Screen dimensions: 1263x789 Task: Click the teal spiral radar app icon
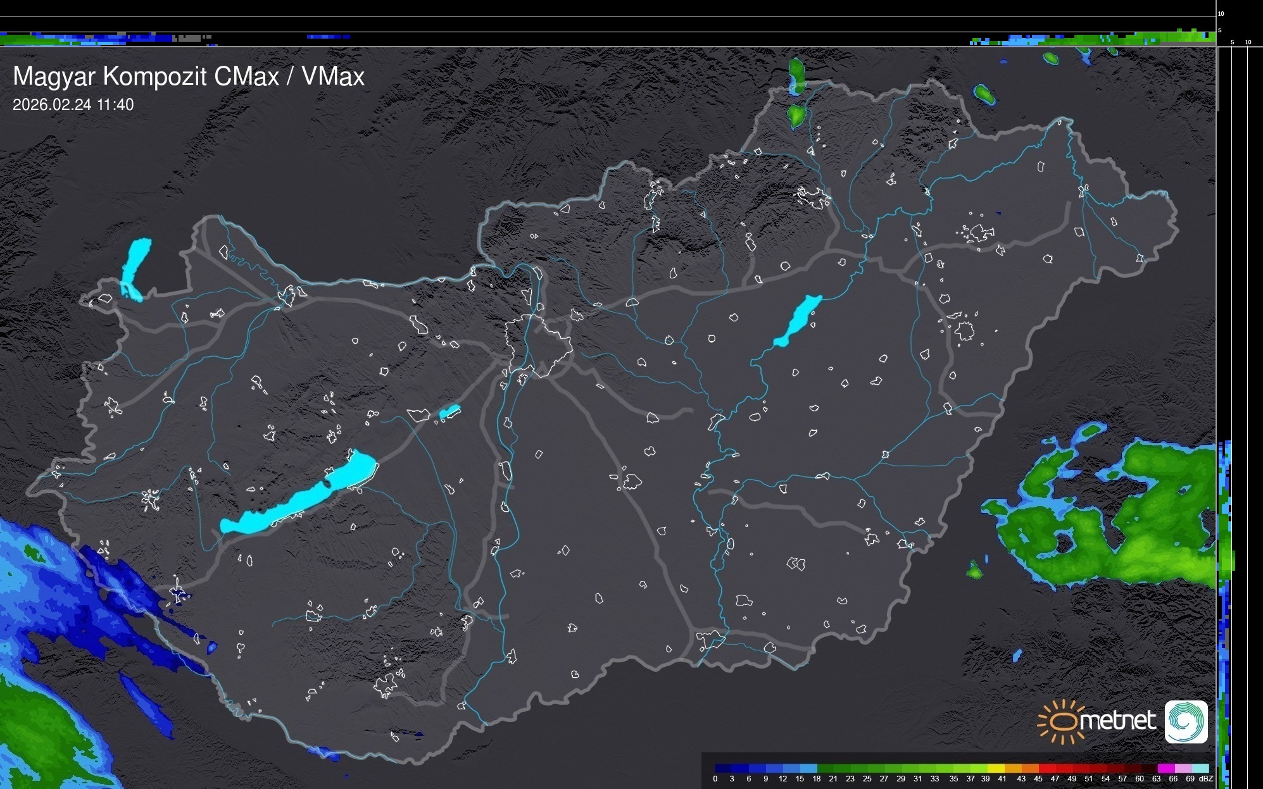(x=1186, y=721)
